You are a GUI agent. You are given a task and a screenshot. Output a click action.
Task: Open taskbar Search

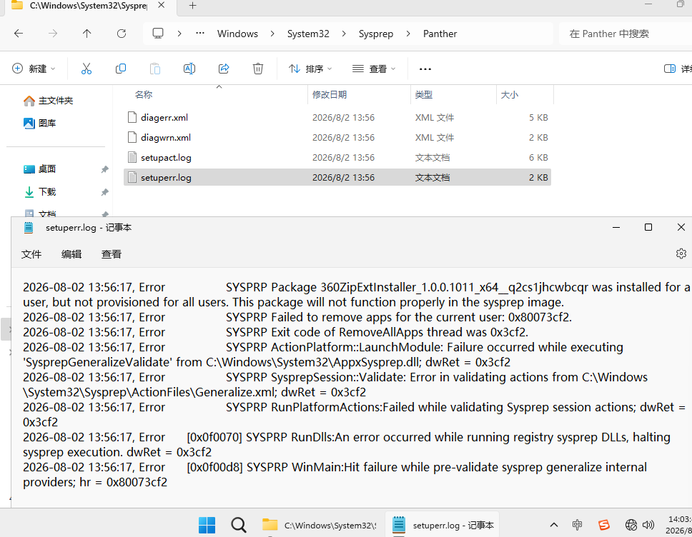[238, 525]
